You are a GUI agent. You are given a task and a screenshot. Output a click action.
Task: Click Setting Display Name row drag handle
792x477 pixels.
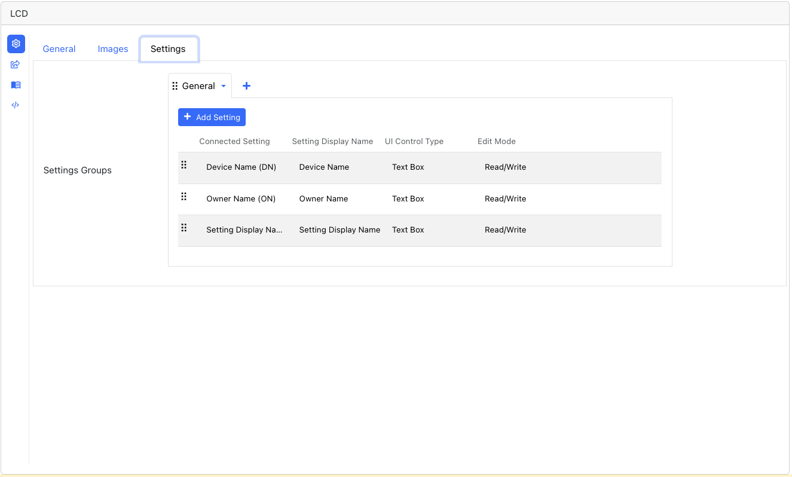pos(184,228)
